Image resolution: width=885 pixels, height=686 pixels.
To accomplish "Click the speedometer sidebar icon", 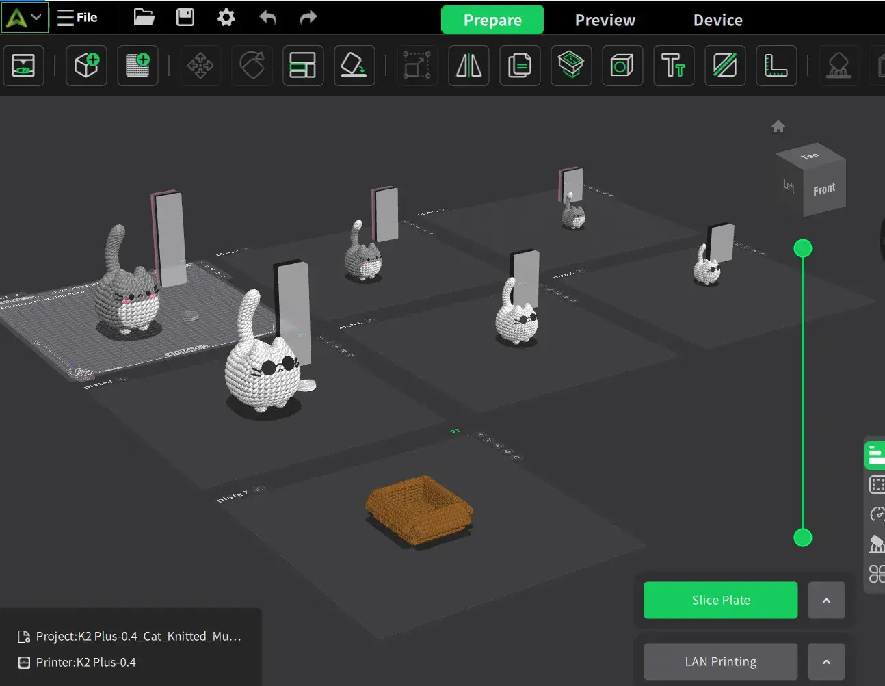I will pos(877,514).
